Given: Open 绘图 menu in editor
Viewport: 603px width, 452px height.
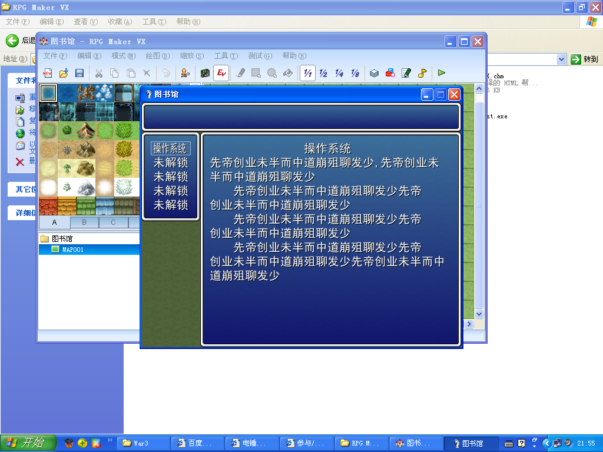Looking at the screenshot, I should point(158,56).
